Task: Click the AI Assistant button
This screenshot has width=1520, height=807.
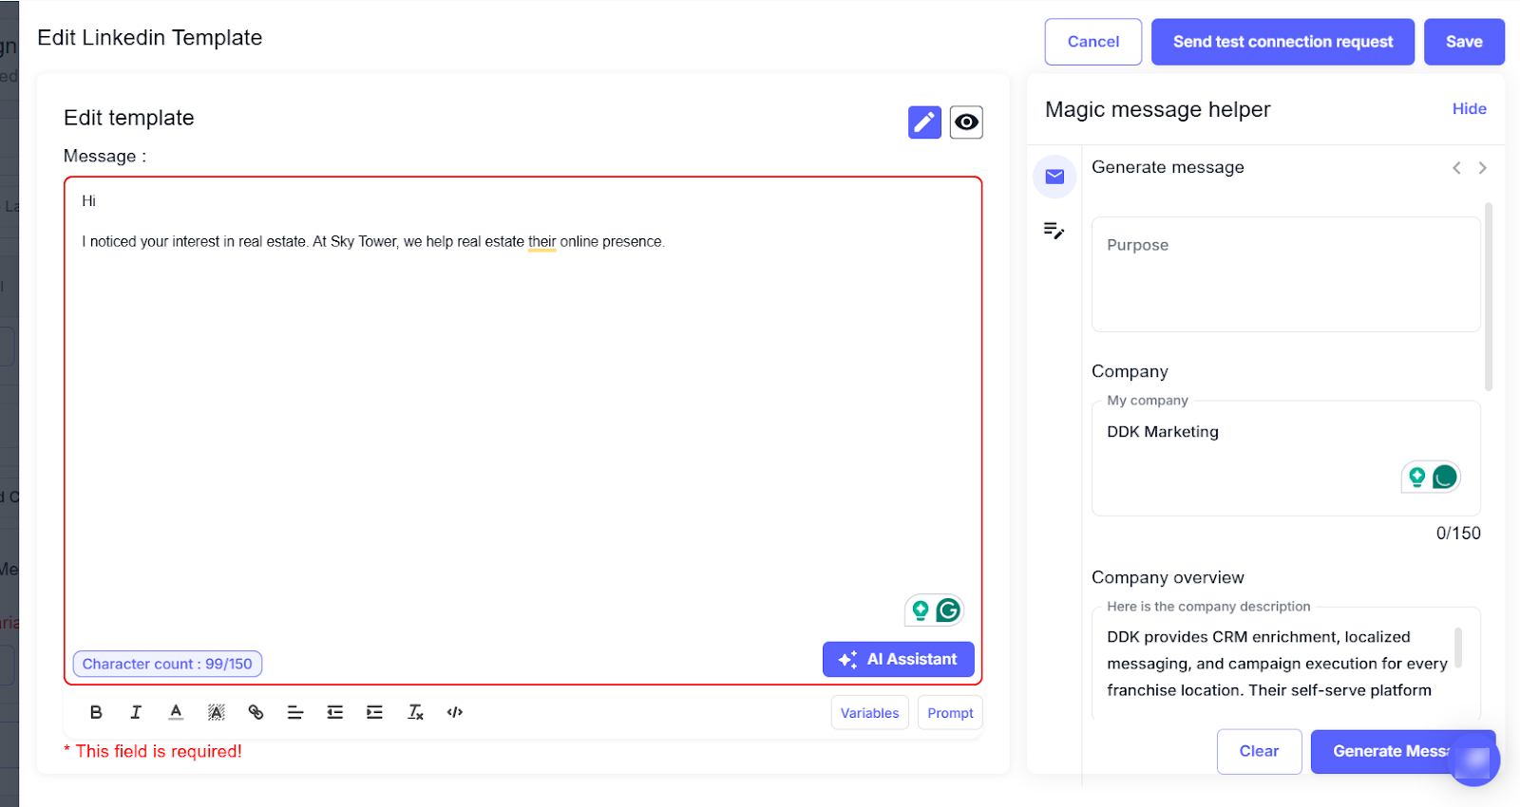Action: [898, 660]
